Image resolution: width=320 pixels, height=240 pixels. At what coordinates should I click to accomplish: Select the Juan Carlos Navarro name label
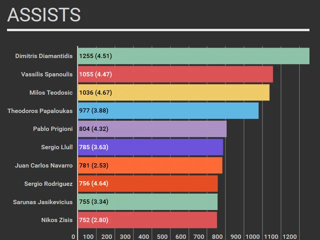coord(43,165)
